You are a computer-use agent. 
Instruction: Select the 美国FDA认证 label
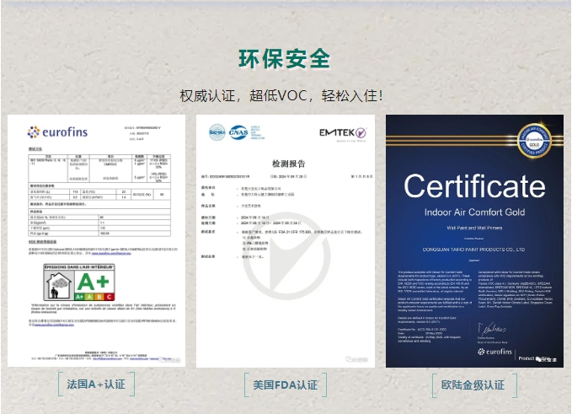286,384
